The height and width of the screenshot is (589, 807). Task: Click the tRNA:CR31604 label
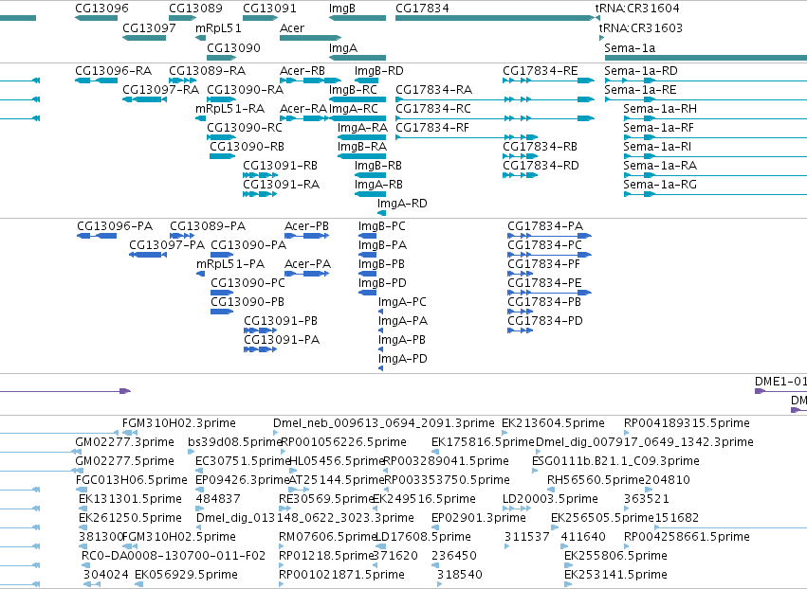click(x=637, y=9)
